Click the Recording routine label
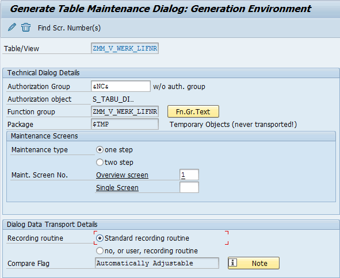 pos(35,238)
